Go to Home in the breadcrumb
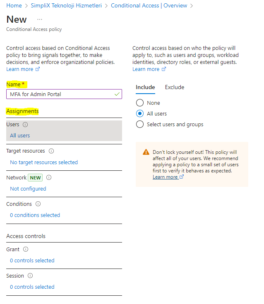264x304 pixels. 14,6
